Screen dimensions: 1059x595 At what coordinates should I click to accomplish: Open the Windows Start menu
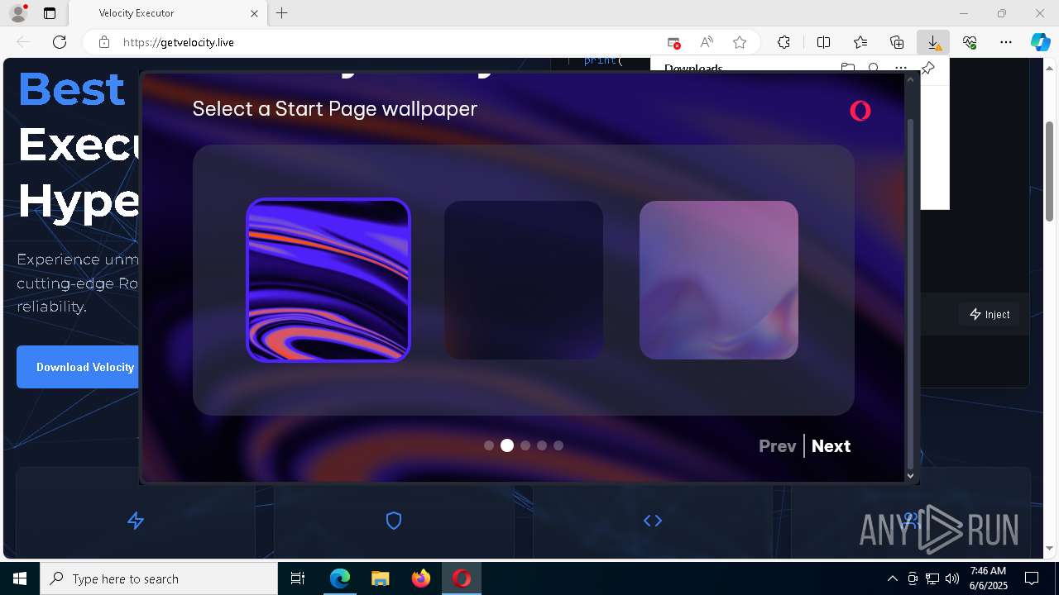coord(20,578)
